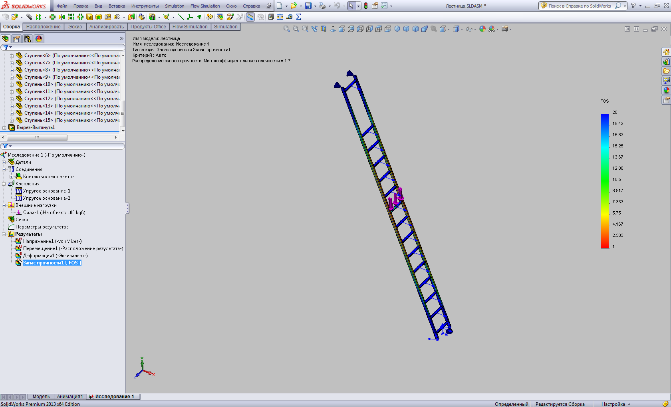The width and height of the screenshot is (671, 407).
Task: Click the Print icon in title toolbar
Action: tap(322, 6)
